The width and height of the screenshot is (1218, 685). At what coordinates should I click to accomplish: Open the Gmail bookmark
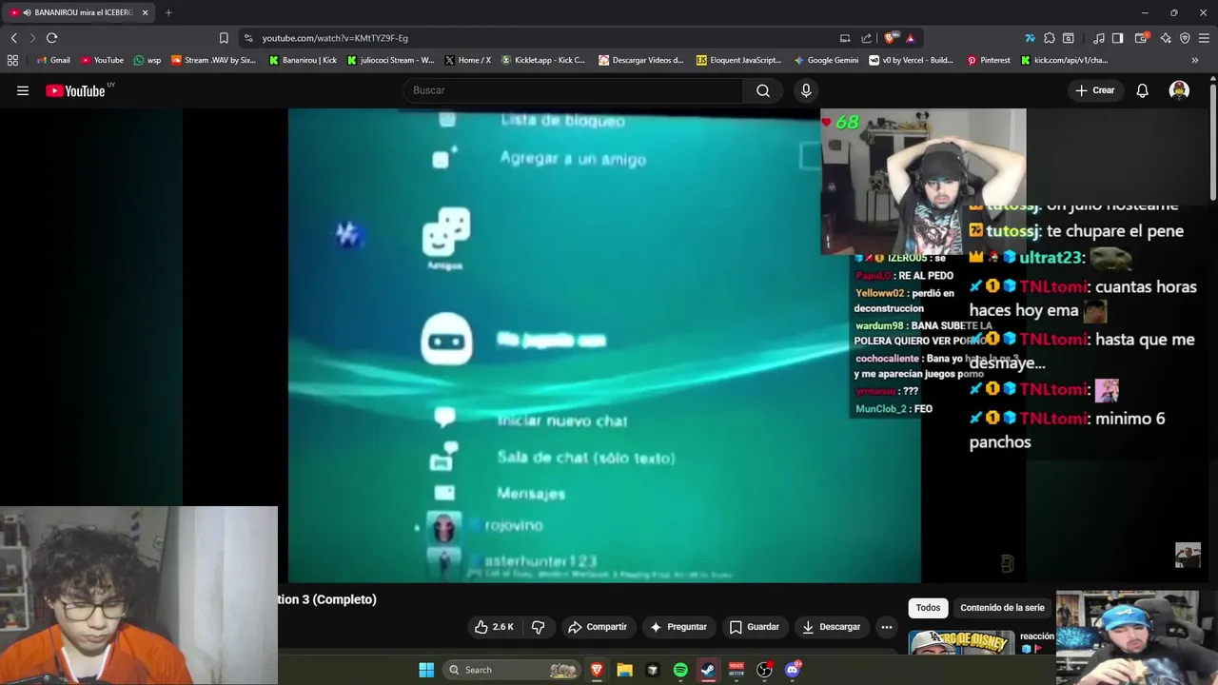(x=53, y=60)
